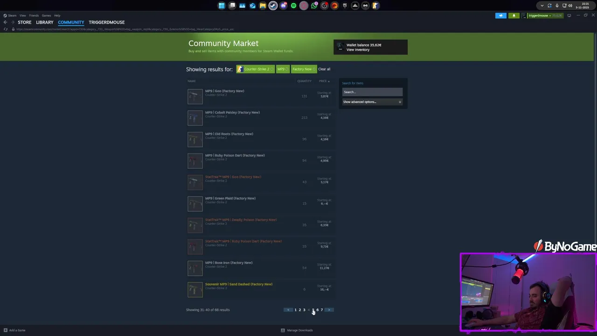Open Steam notifications bell
Screen dimensions: 597x336
[514, 15]
